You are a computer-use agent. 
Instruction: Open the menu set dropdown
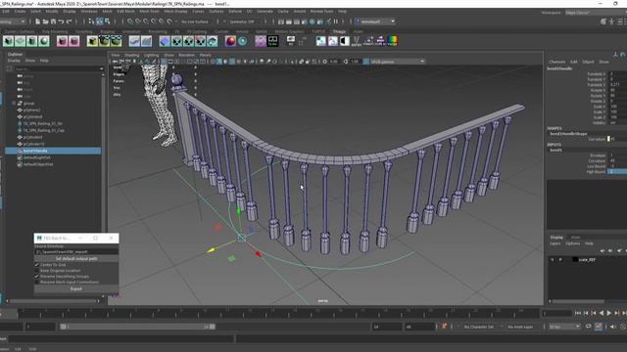(x=13, y=22)
